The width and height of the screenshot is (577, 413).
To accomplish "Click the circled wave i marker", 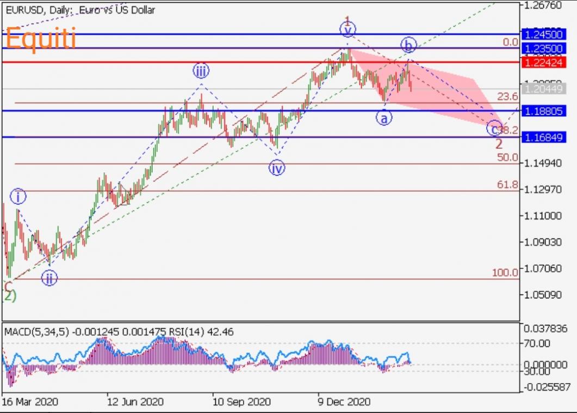I will click(x=17, y=196).
